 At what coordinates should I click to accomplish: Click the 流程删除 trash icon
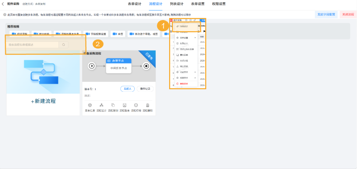coord(148,106)
